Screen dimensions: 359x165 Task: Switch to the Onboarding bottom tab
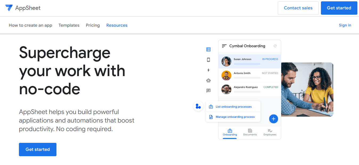[230, 132]
